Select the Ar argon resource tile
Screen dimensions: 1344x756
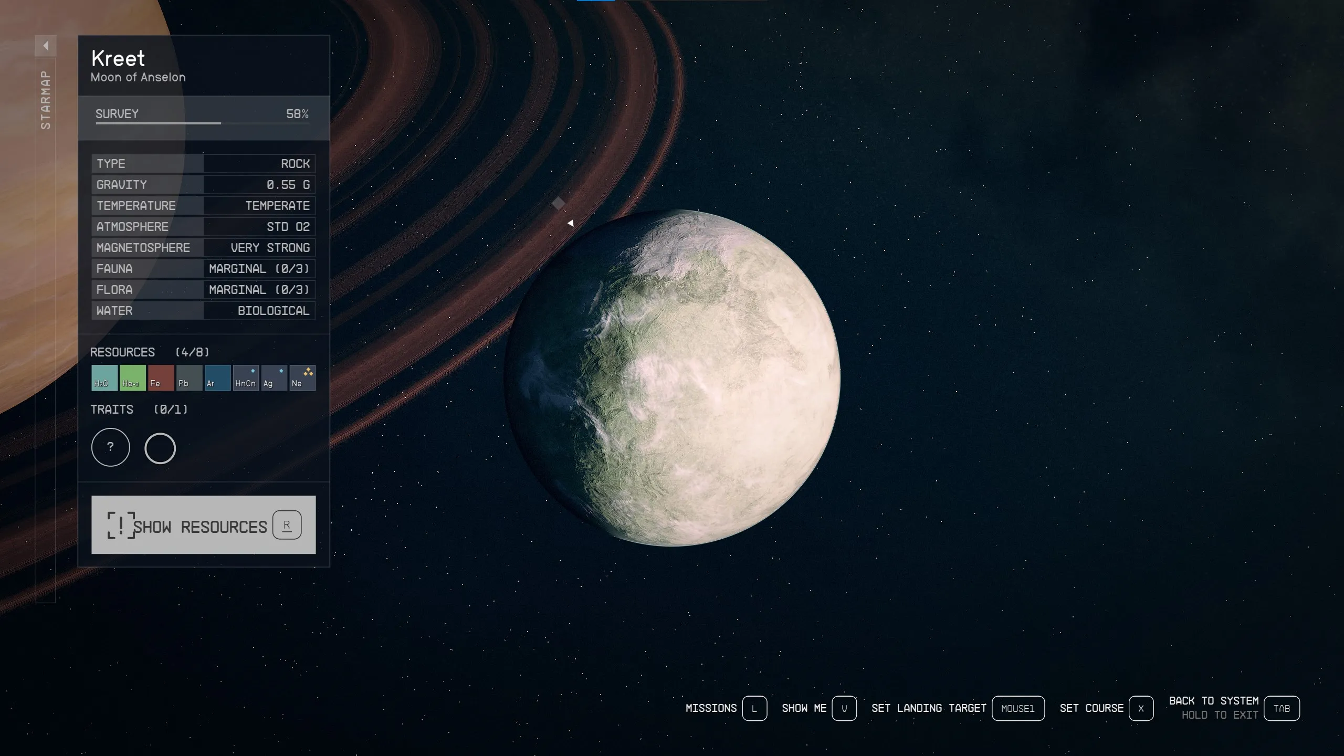point(217,378)
